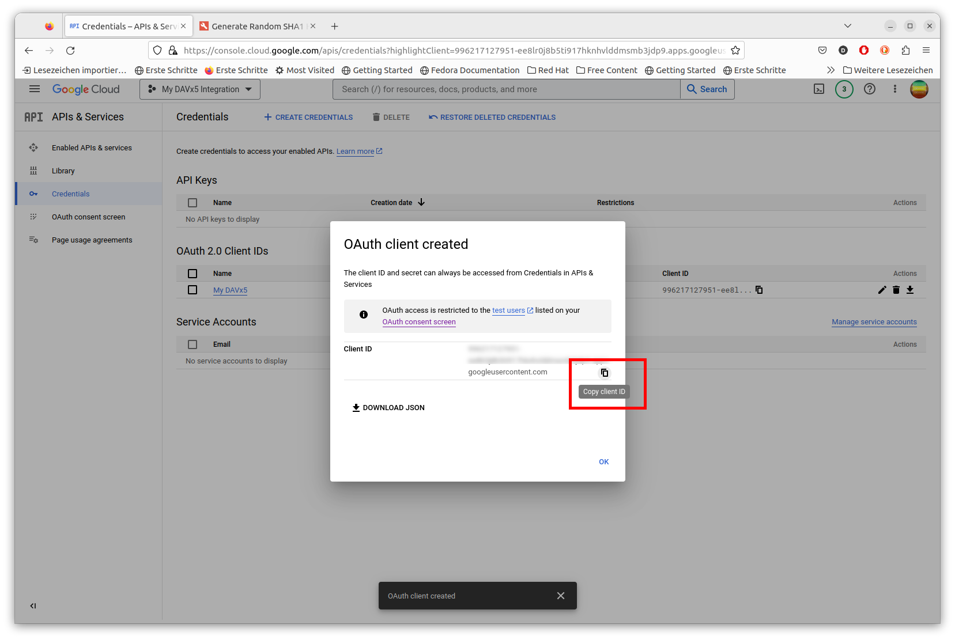Click DOWNLOAD JSON in the dialog
The height and width of the screenshot is (640, 955).
click(388, 407)
